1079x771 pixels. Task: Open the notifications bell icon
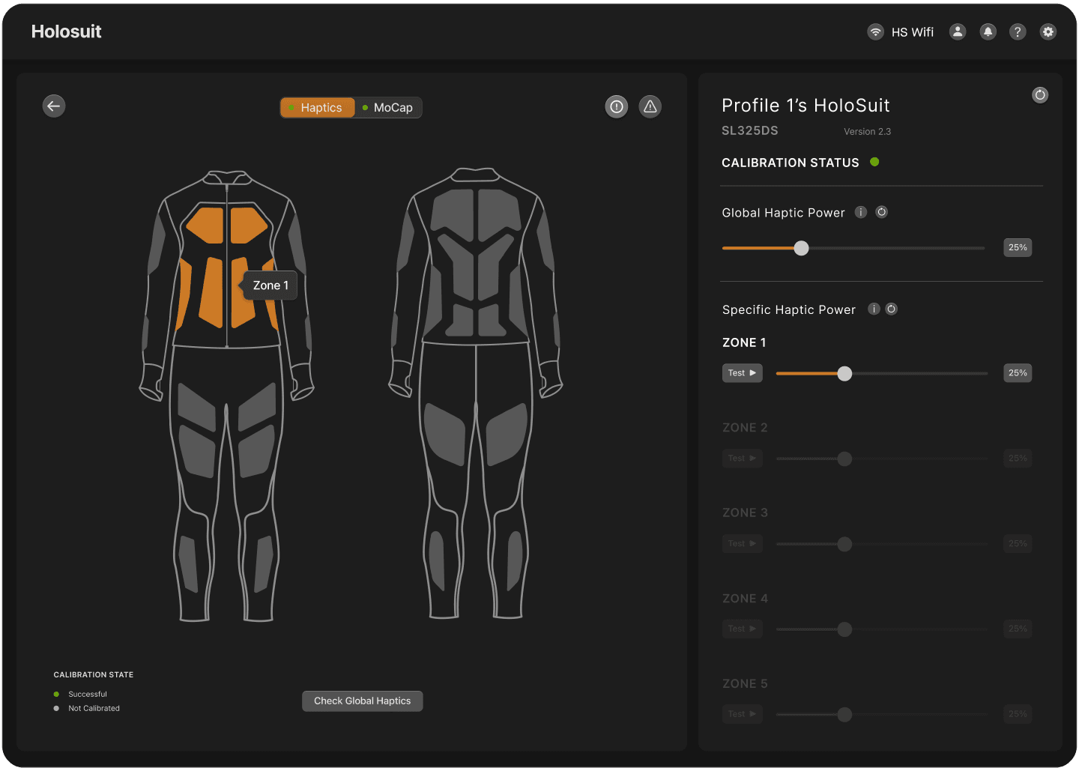click(988, 31)
